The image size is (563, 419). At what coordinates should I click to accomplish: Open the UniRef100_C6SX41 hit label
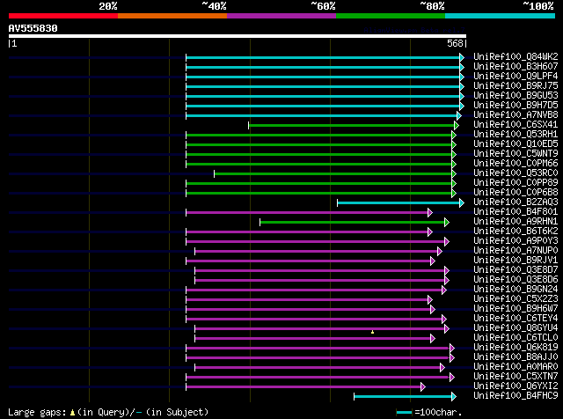(515, 124)
